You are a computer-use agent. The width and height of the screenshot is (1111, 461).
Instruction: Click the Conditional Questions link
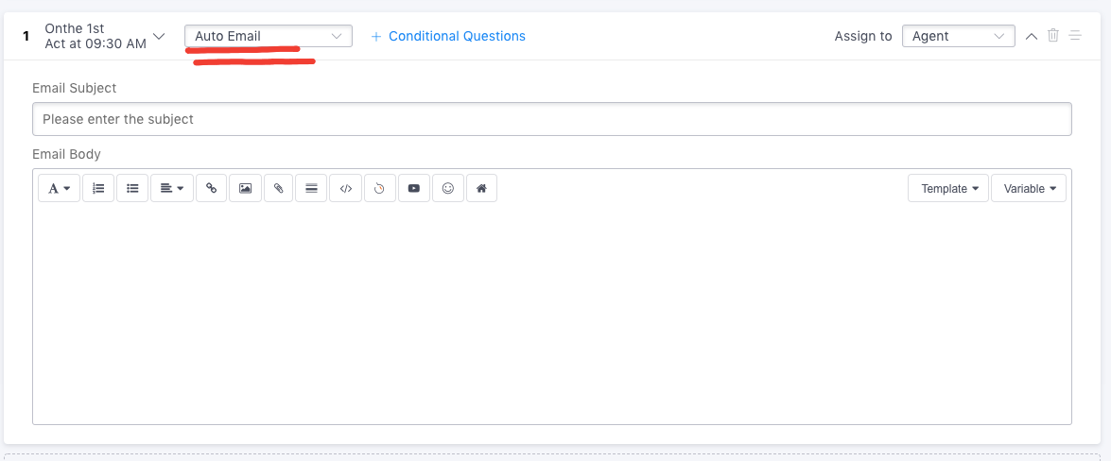[448, 36]
